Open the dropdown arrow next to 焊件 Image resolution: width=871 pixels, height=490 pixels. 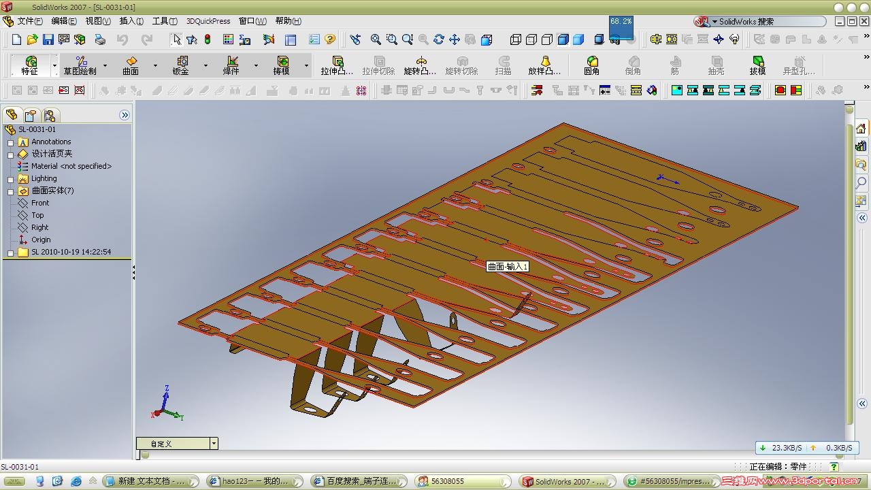[256, 65]
